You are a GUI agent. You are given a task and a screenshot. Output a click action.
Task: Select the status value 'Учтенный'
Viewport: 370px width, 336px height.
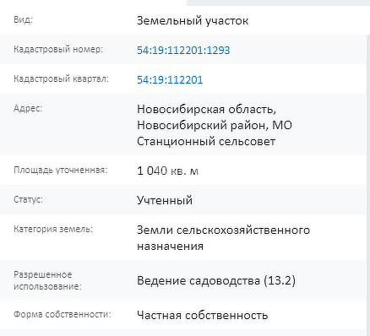coord(165,200)
